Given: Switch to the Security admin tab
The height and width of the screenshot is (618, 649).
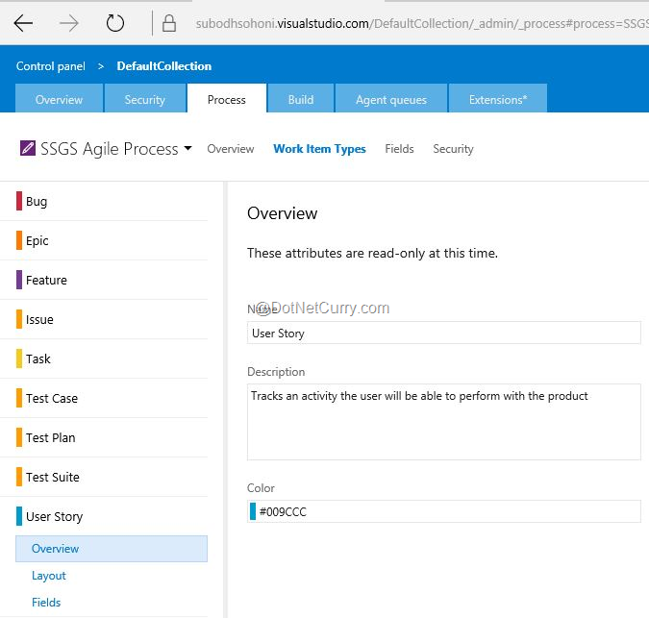Looking at the screenshot, I should 145,98.
